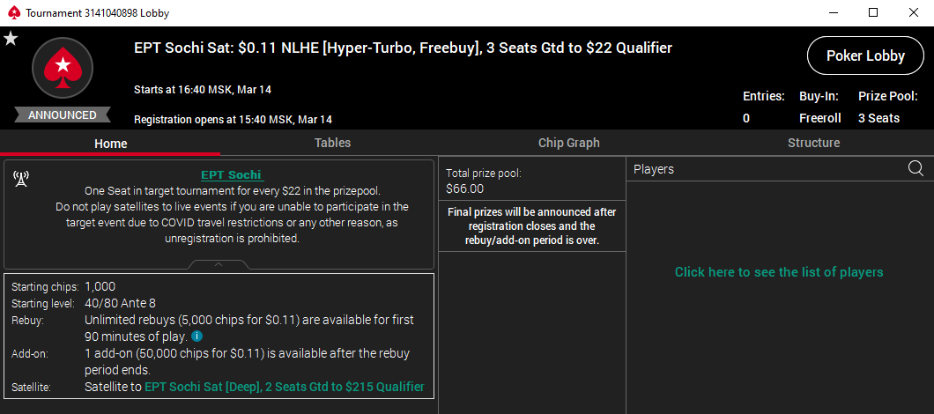The width and height of the screenshot is (934, 414).
Task: Click the ANNOUNCED status badge
Action: click(x=62, y=115)
